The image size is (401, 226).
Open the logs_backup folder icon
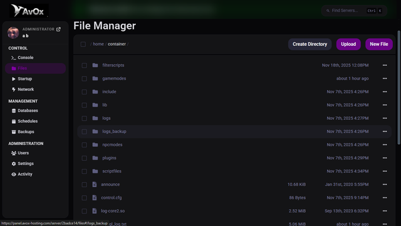(x=95, y=131)
